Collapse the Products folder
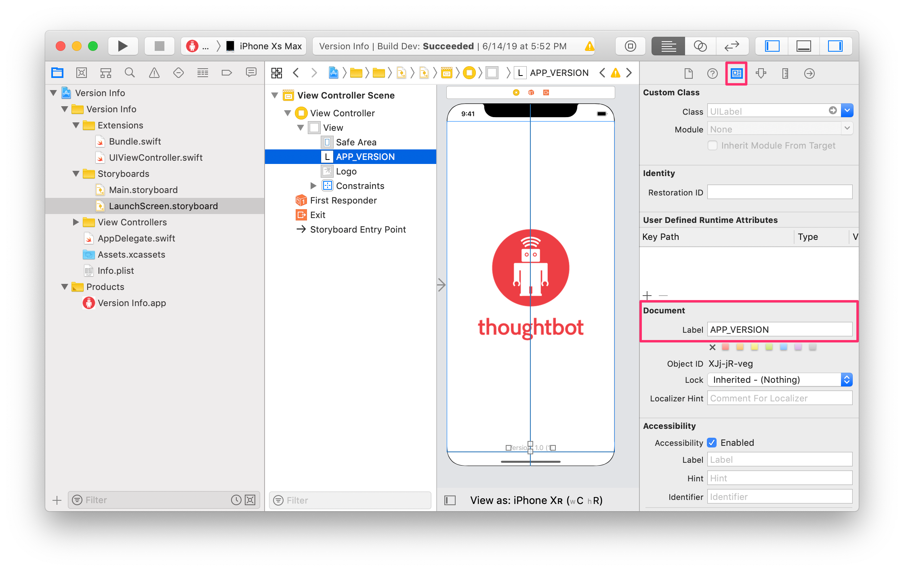 pyautogui.click(x=65, y=287)
